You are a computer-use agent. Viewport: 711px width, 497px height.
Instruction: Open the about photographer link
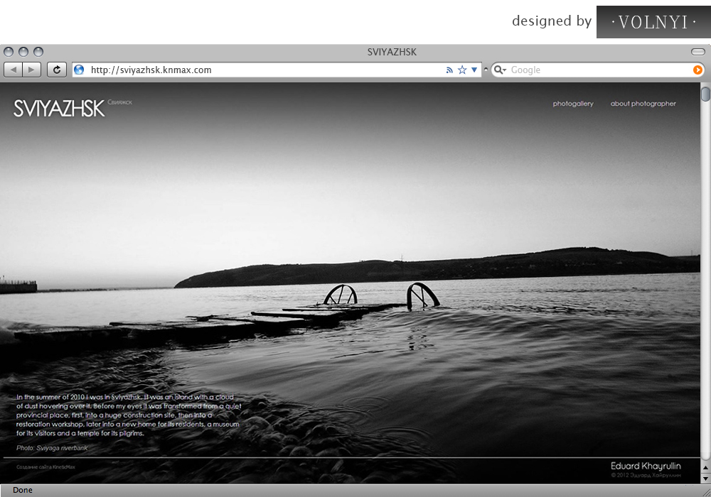click(x=643, y=104)
